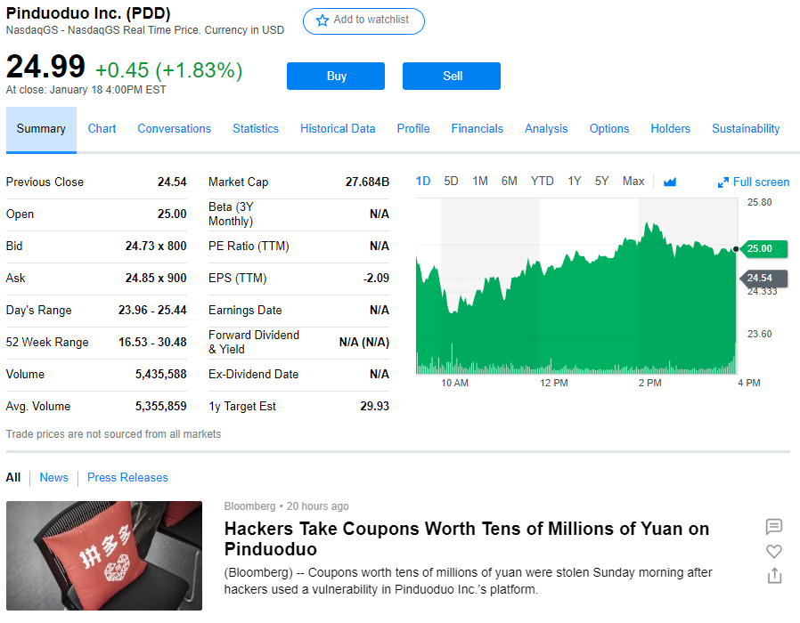Click the EPS (TTM) value -2.09
This screenshot has height=623, width=800.
tap(376, 278)
